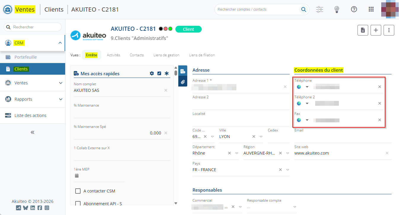Tick the A contacter CSM checkbox
The image size is (399, 215).
(x=78, y=191)
